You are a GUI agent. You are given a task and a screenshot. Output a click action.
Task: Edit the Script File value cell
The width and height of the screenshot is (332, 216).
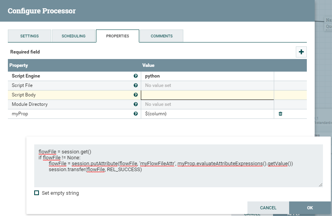pos(207,85)
